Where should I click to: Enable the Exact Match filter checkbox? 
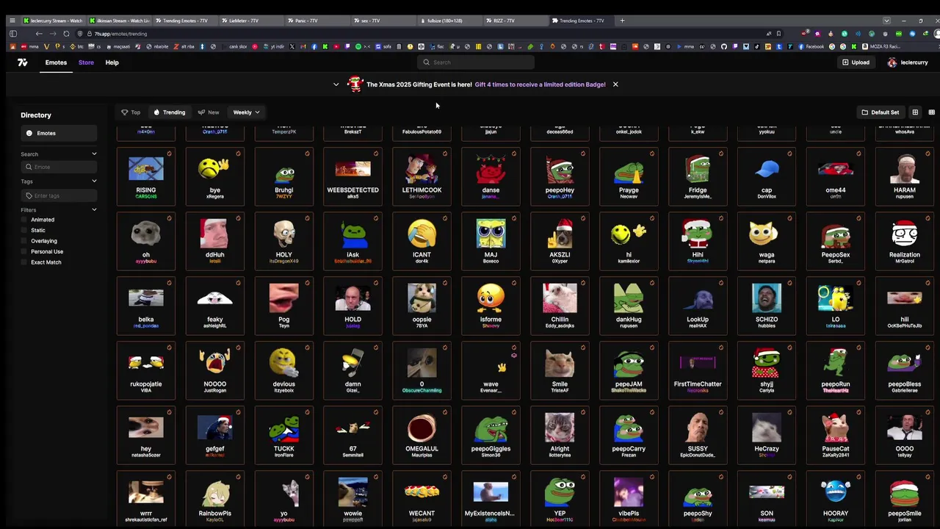click(24, 262)
